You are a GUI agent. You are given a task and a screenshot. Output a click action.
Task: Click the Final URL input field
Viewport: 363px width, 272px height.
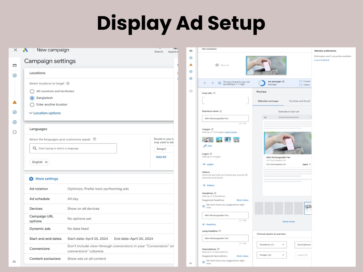[x=225, y=100]
